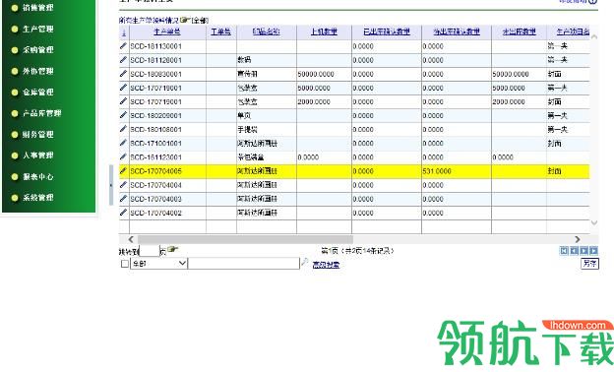Click pencil icon for row SCD-180108001

tap(123, 129)
